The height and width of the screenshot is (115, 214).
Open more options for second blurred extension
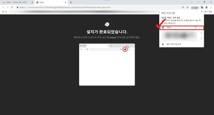[x=201, y=33]
